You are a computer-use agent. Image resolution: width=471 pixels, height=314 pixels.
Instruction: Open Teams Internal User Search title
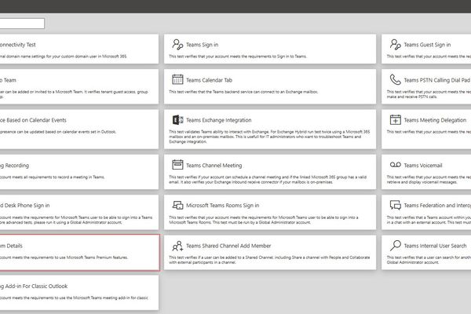pos(435,246)
